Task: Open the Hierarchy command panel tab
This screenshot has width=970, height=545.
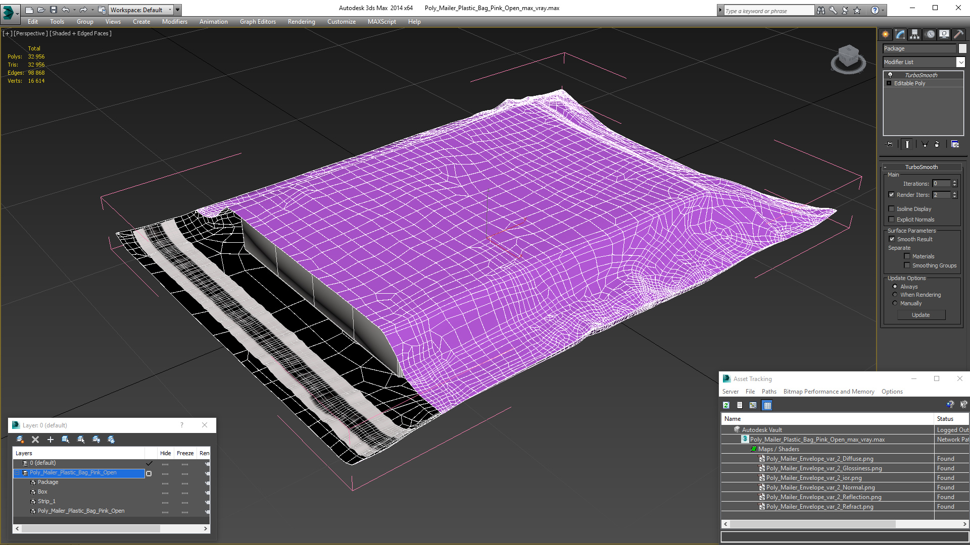Action: coord(914,34)
